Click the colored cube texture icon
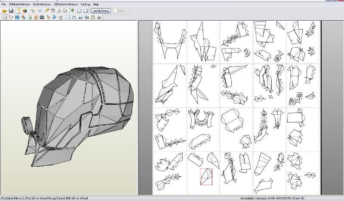The height and width of the screenshot is (201, 344). (x=25, y=11)
